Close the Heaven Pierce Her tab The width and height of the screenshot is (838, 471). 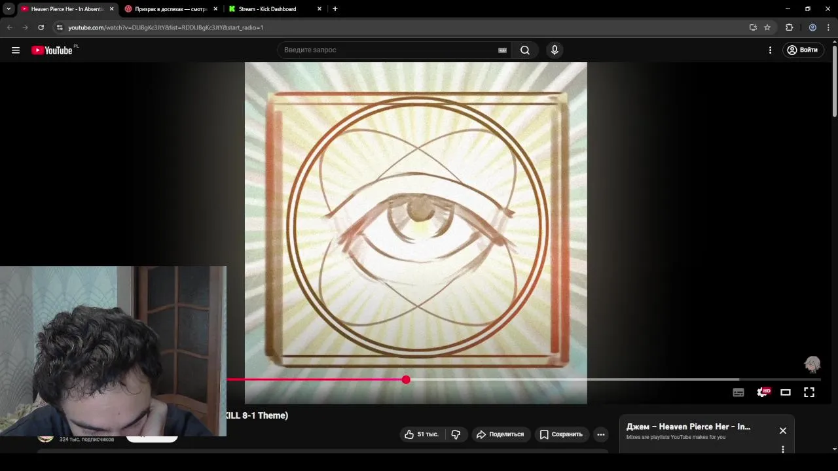point(111,9)
